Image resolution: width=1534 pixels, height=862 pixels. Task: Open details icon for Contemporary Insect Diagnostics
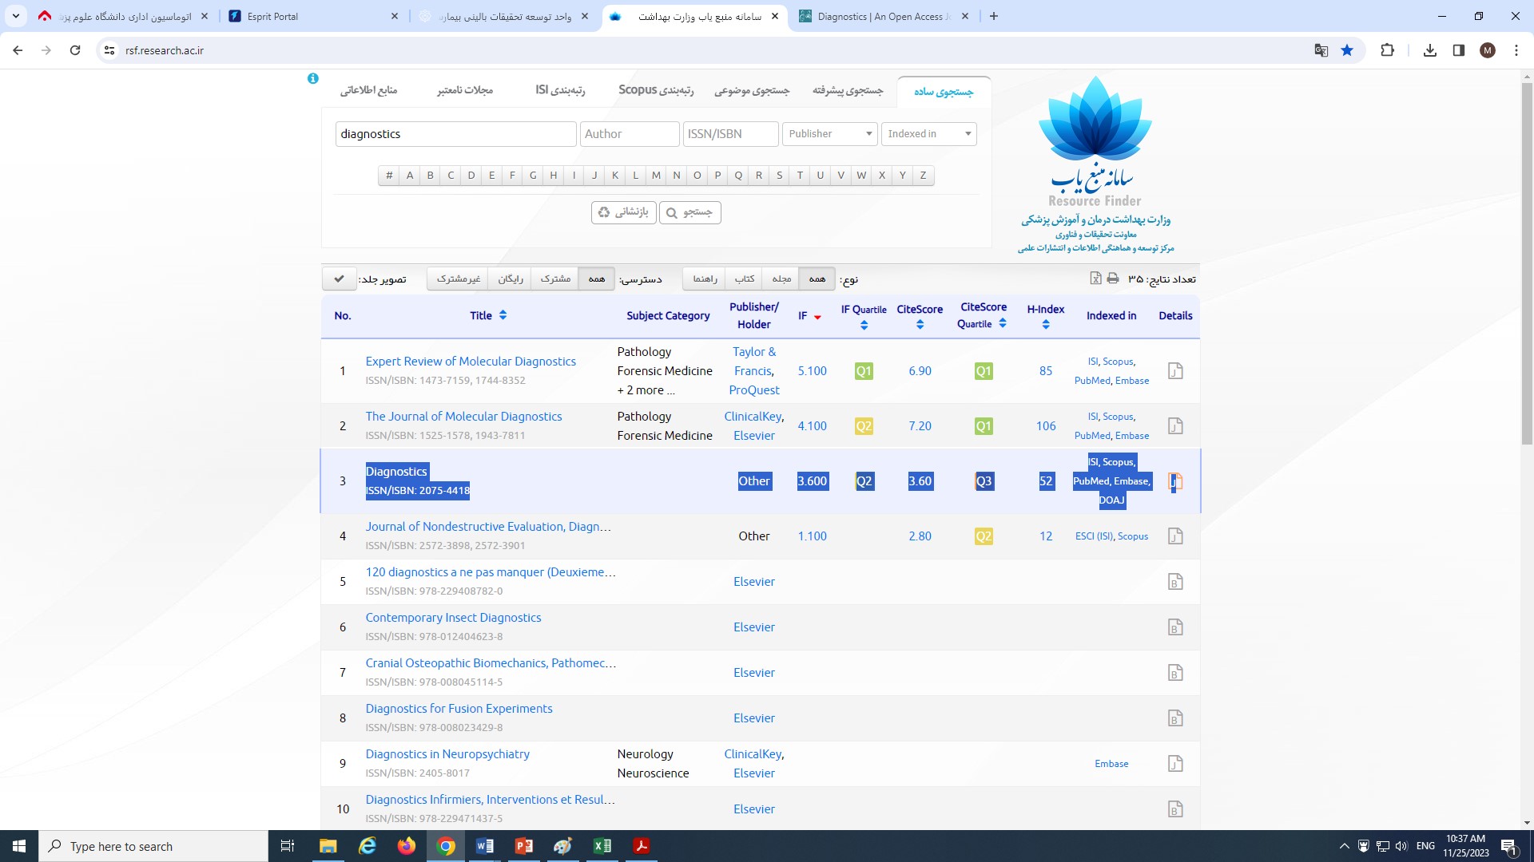click(1175, 627)
